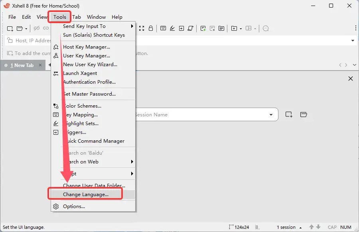Click the New Session toolbar icon

10,28
